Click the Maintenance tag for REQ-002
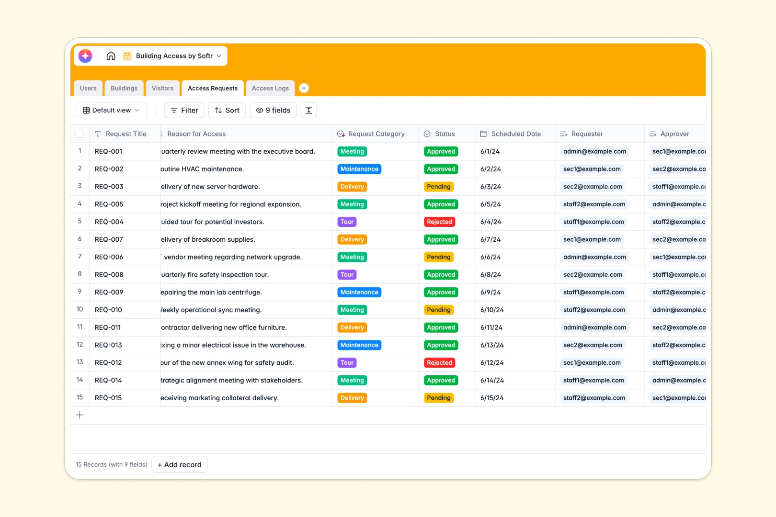The image size is (776, 517). pyautogui.click(x=359, y=169)
